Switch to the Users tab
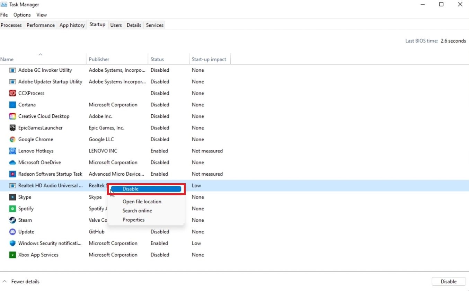Image resolution: width=469 pixels, height=291 pixels. point(116,25)
